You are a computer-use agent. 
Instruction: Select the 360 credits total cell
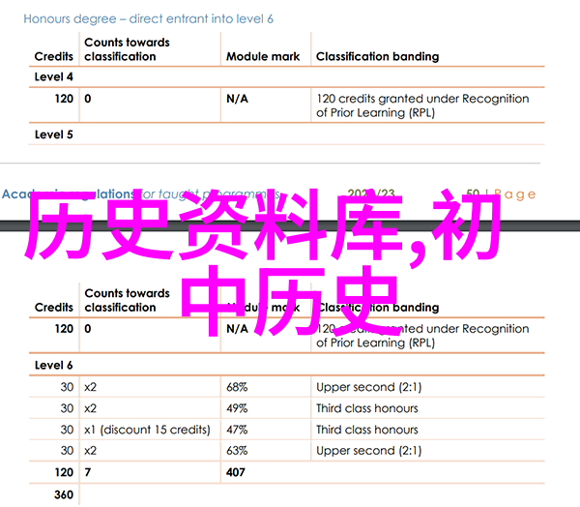click(x=64, y=494)
